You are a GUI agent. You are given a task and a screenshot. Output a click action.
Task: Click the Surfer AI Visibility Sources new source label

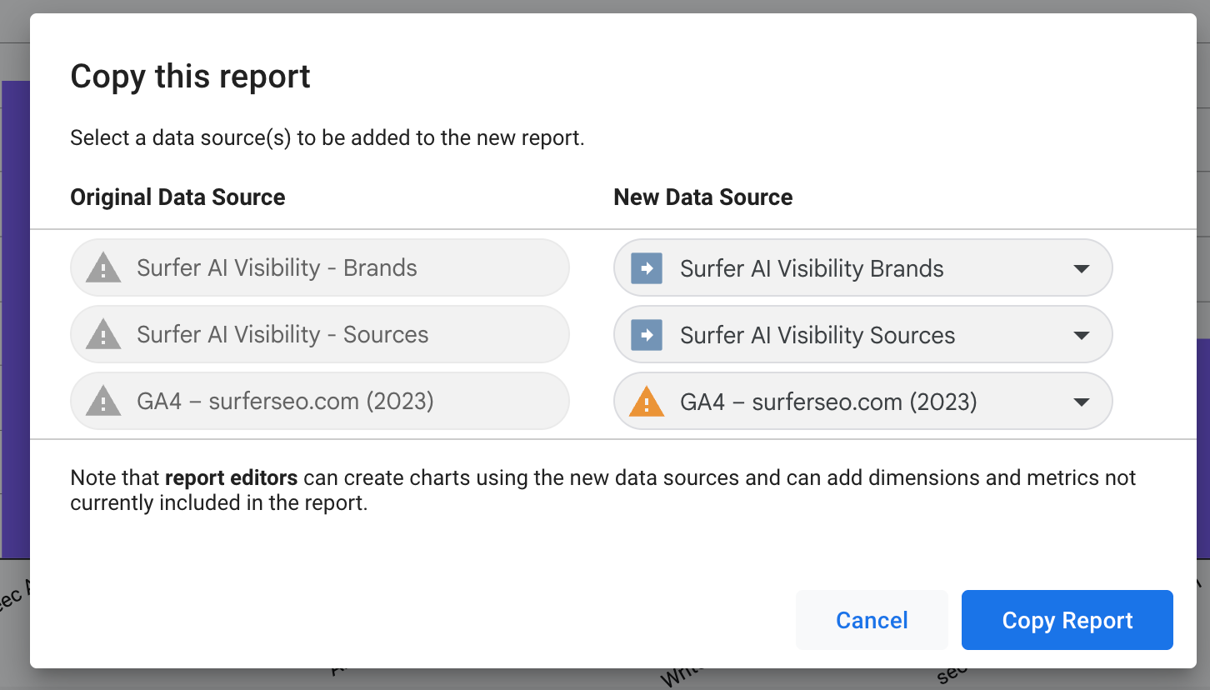pyautogui.click(x=817, y=335)
